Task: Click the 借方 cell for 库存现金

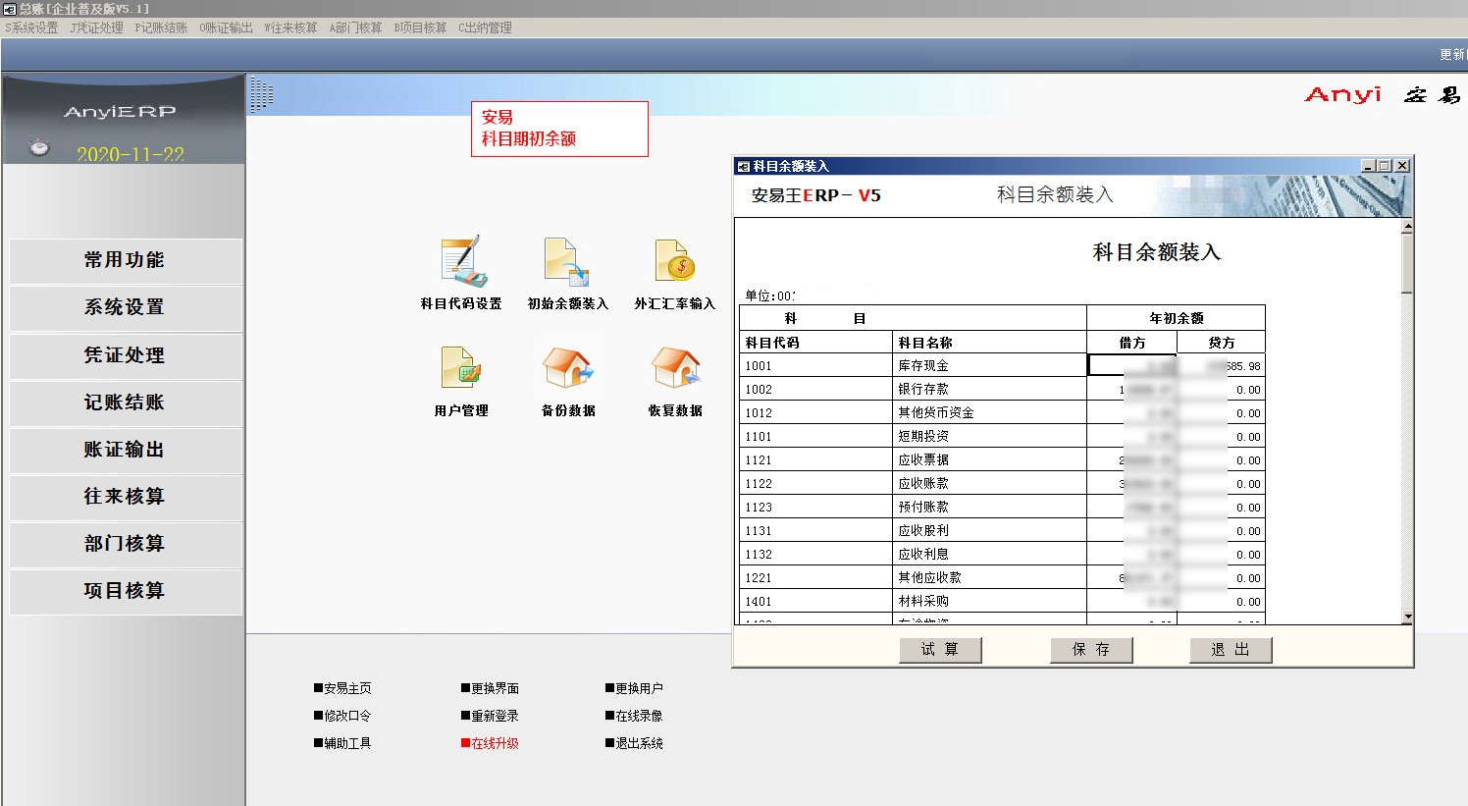Action: [1131, 365]
